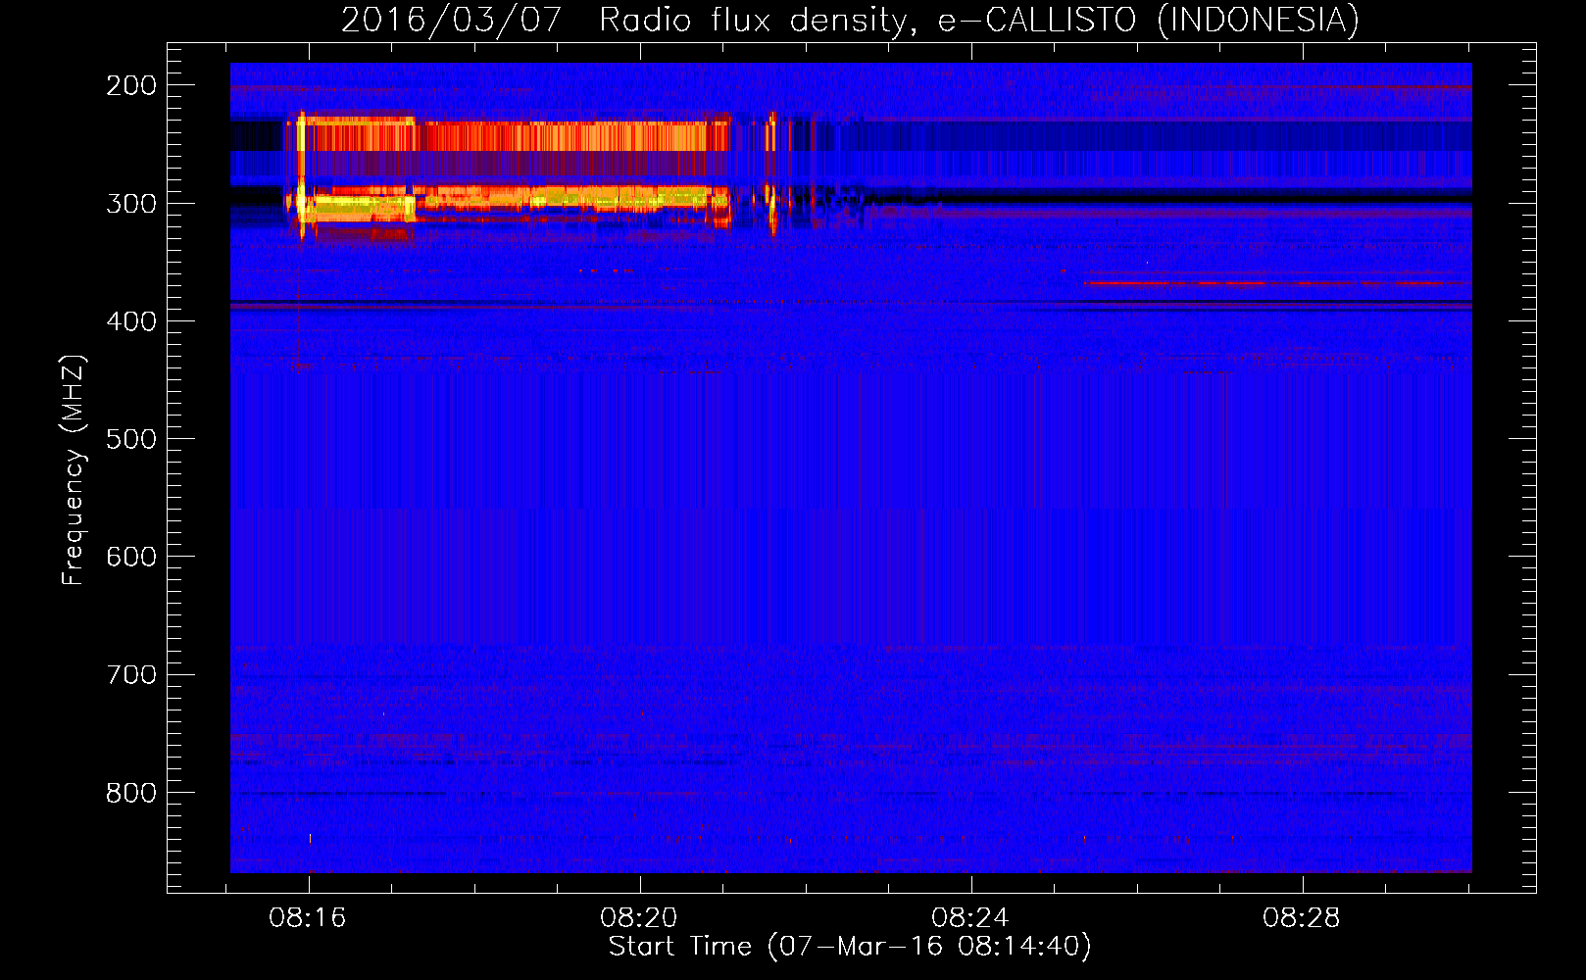Click the 08:20 time tick label
Screen dimensions: 1586x980
[x=639, y=918]
